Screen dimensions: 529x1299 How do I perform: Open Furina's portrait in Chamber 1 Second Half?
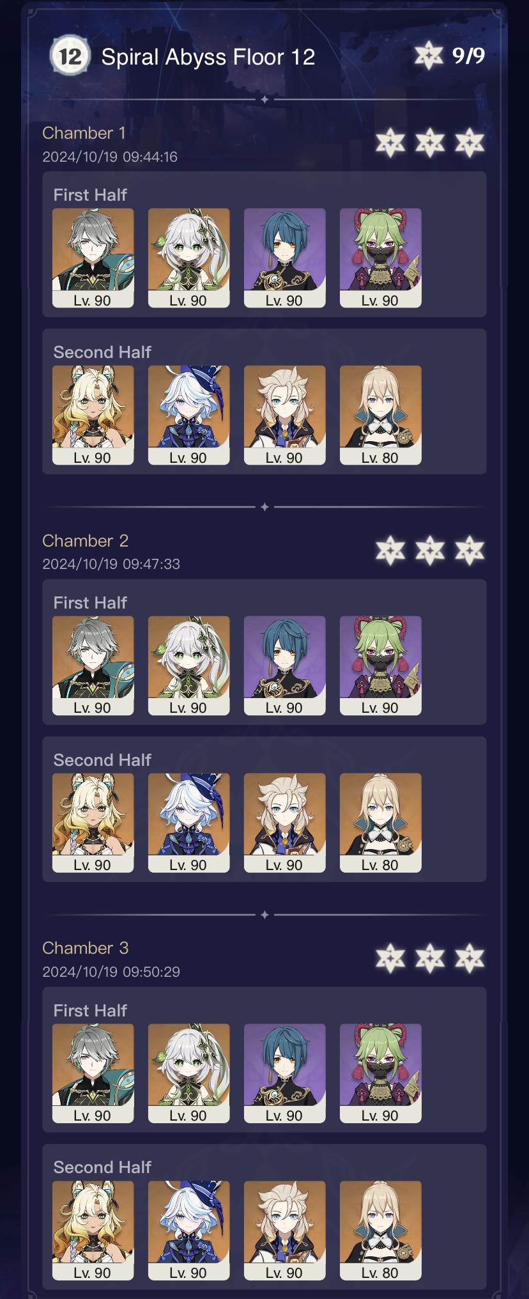tap(189, 415)
